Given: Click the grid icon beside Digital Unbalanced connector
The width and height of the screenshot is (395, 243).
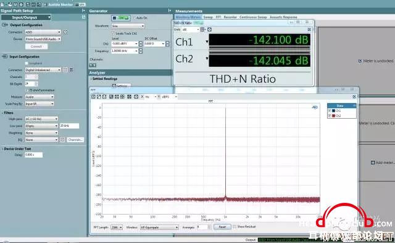Looking at the screenshot, I should tap(72, 70).
